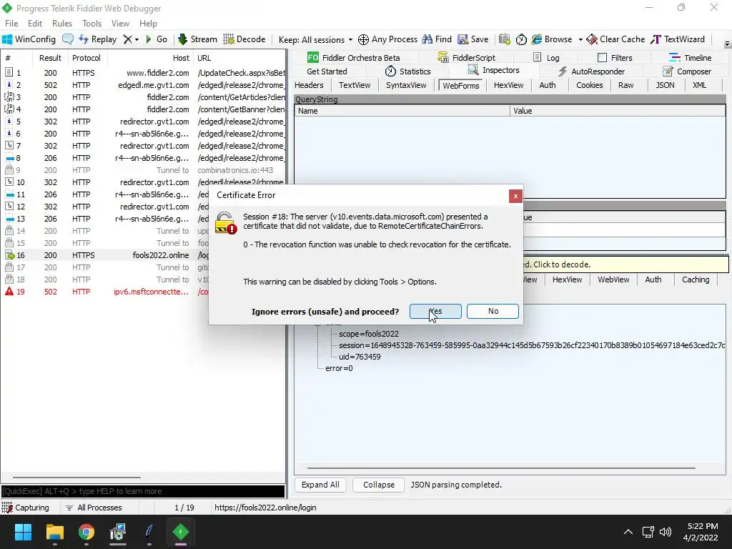Open Chrome from the taskbar
The image size is (732, 549).
(86, 532)
